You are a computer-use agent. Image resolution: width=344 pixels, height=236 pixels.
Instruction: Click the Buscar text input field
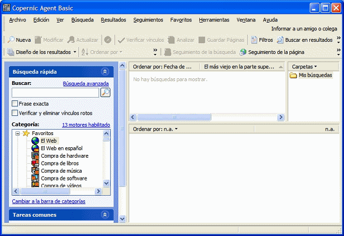click(x=55, y=93)
